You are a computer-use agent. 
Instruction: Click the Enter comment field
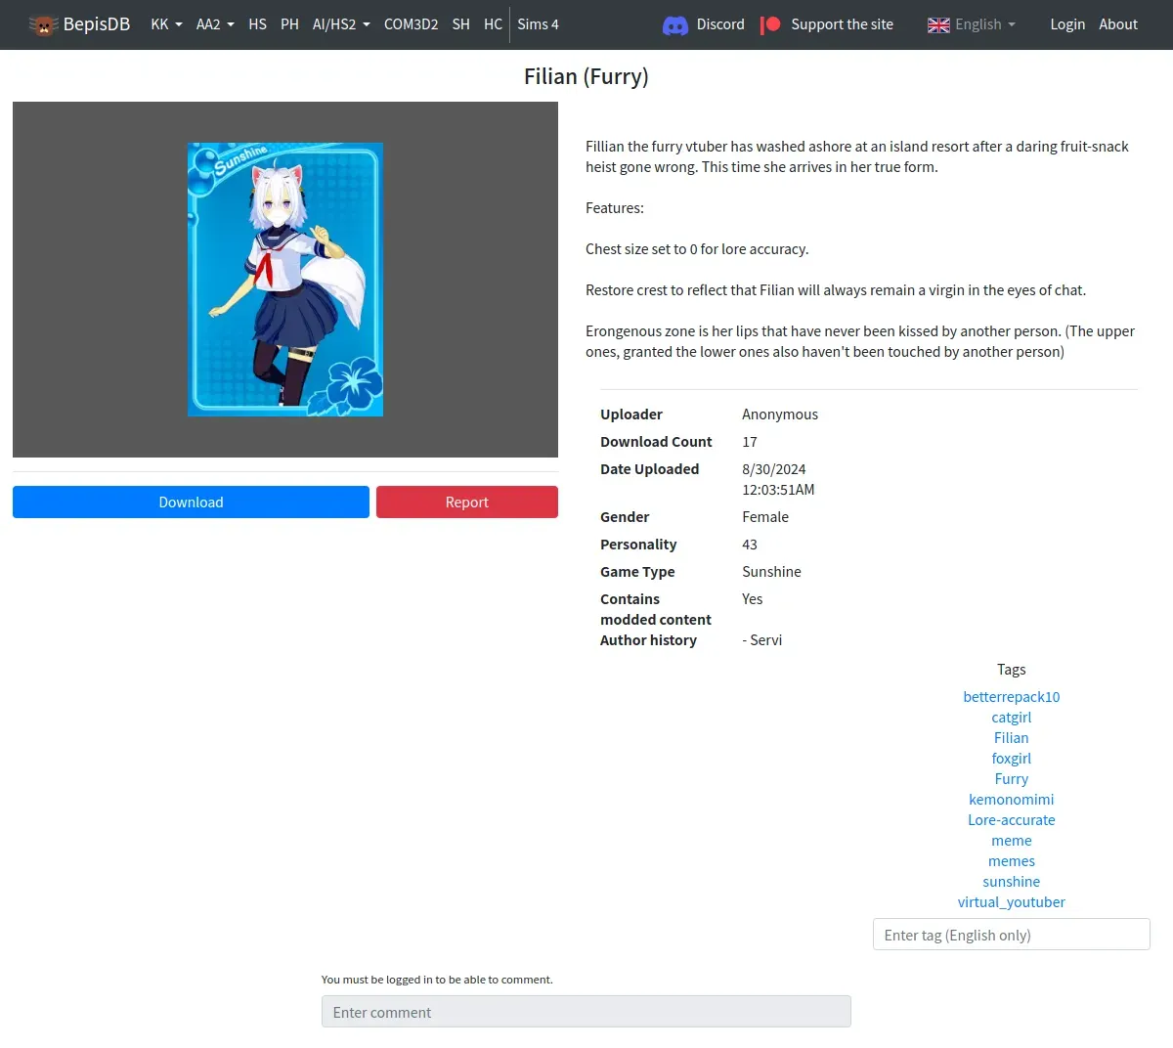[x=586, y=1012]
